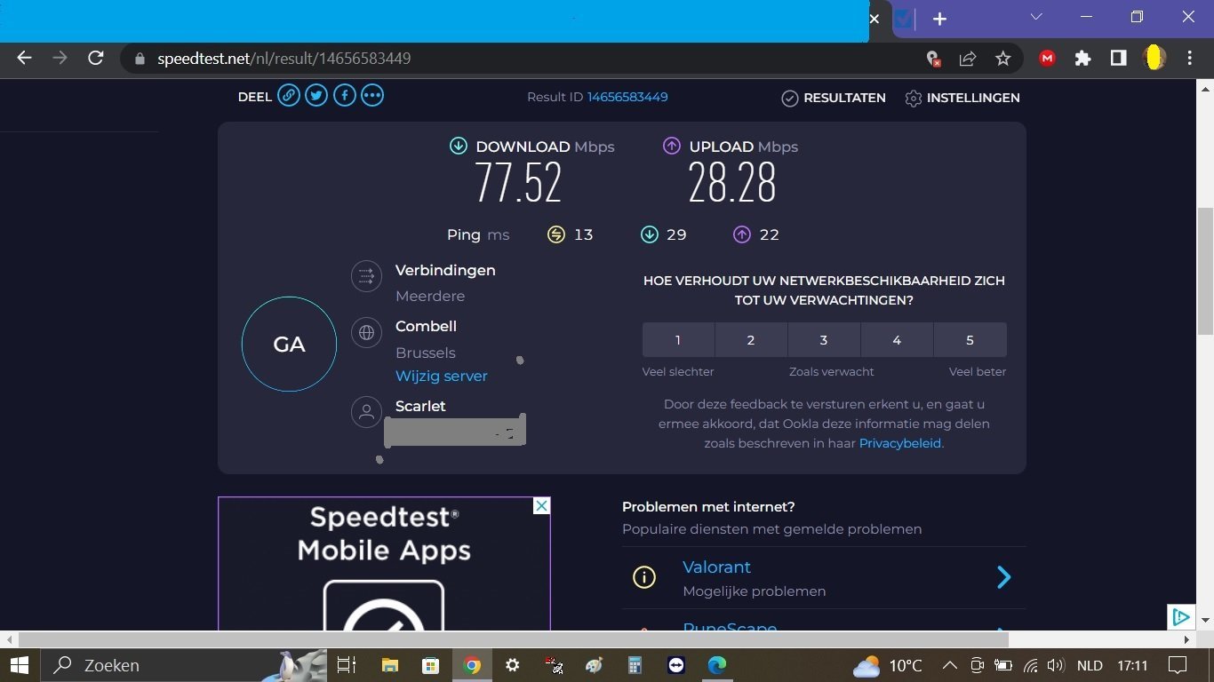This screenshot has width=1214, height=682.
Task: Rate network availability as 5, Veel beter
Action: pyautogui.click(x=970, y=340)
